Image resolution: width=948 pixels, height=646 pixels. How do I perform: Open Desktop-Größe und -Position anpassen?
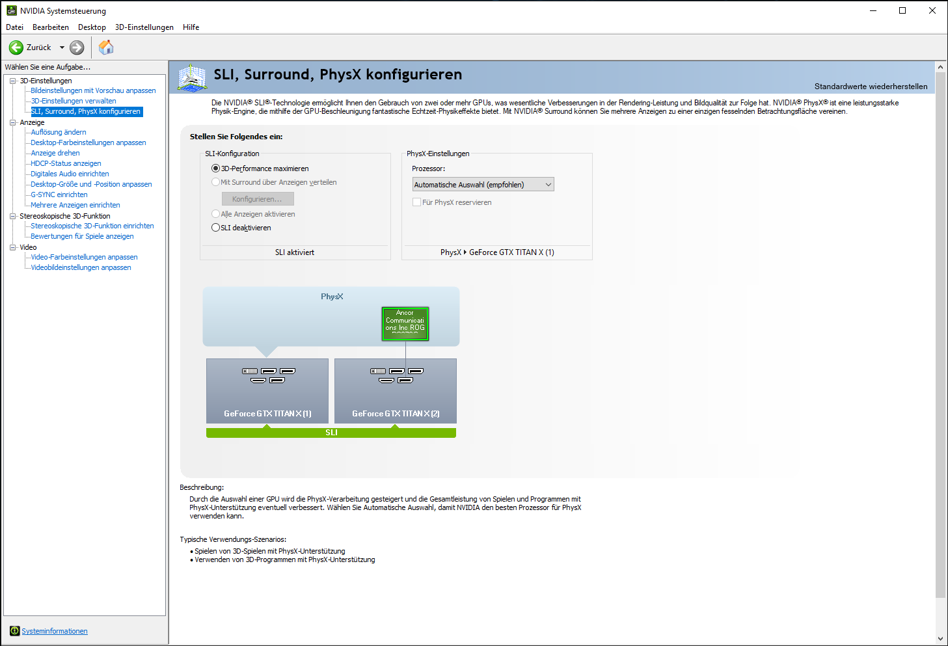tap(91, 184)
